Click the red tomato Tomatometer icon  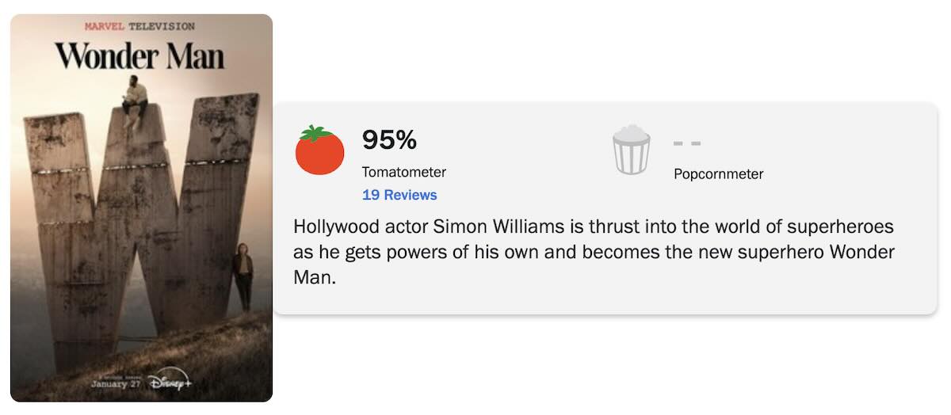pyautogui.click(x=319, y=150)
